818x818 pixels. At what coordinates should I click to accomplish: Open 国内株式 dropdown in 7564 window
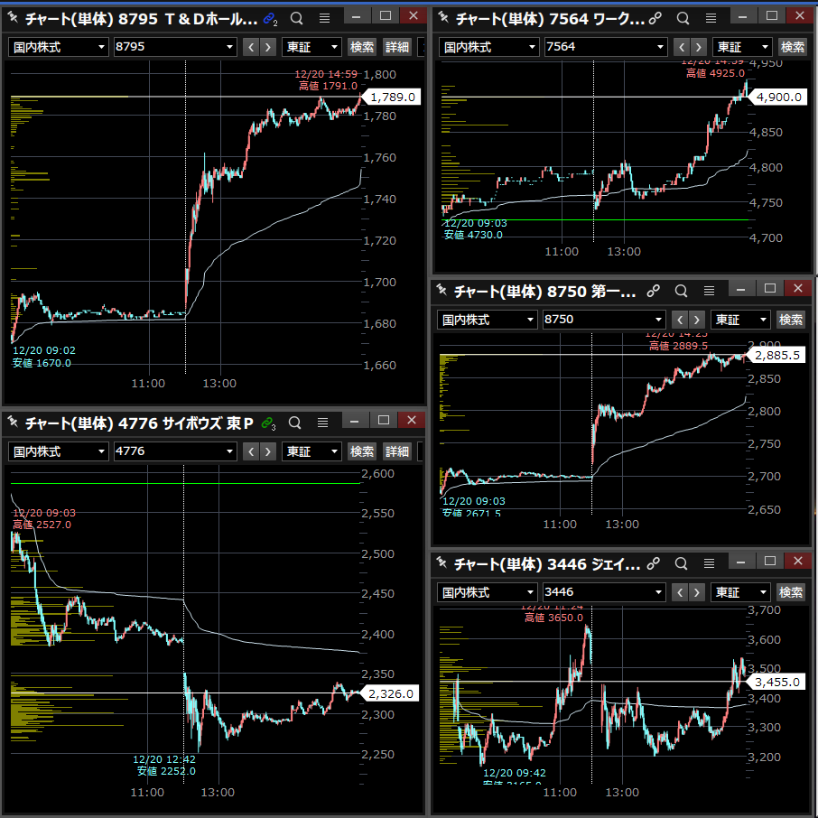[488, 48]
